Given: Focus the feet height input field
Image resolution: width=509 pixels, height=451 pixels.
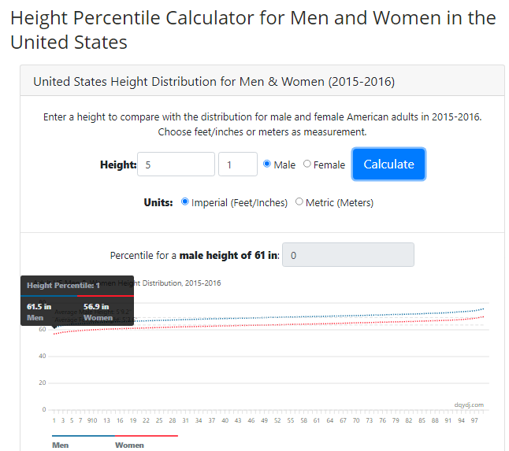Looking at the screenshot, I should 176,165.
